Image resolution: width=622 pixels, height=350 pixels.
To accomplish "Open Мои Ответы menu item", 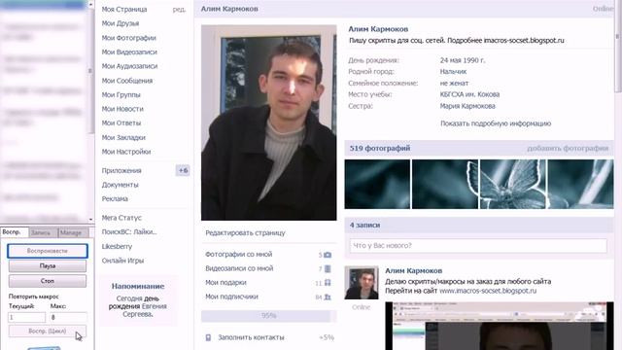I will pyautogui.click(x=121, y=123).
